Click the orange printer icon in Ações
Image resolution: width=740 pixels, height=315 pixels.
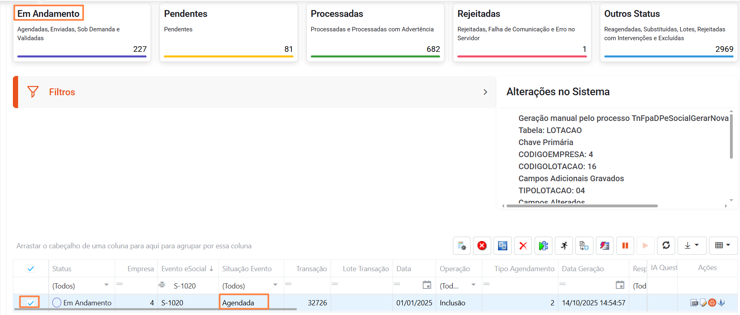(712, 303)
